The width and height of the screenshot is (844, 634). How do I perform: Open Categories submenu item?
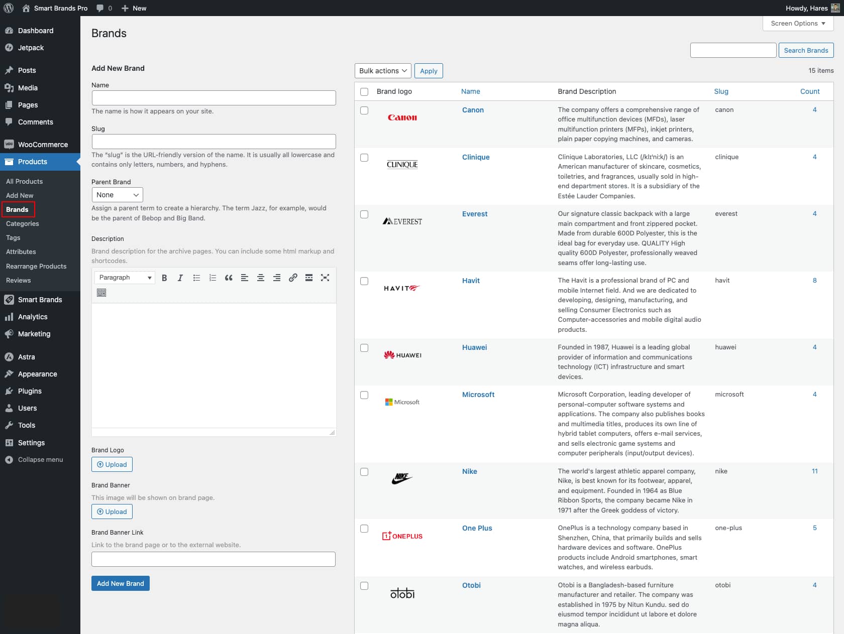(x=23, y=223)
